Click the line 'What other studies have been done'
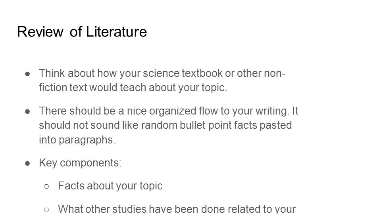The height and width of the screenshot is (214, 381). [x=177, y=209]
